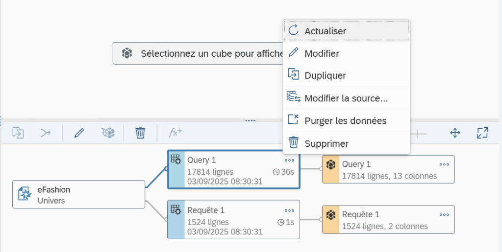Click the pan move arrows icon
Screen dimensions: 502x252
[455, 133]
